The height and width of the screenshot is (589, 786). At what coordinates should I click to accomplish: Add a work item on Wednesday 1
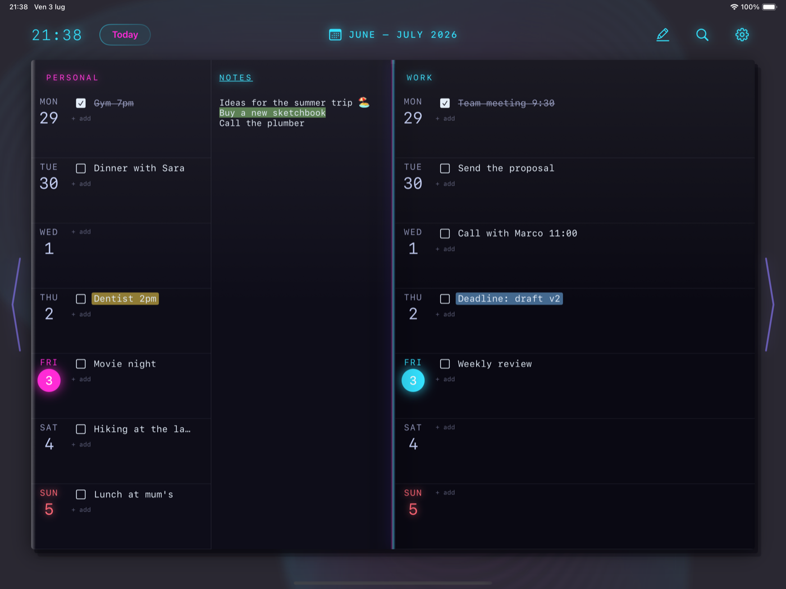445,249
